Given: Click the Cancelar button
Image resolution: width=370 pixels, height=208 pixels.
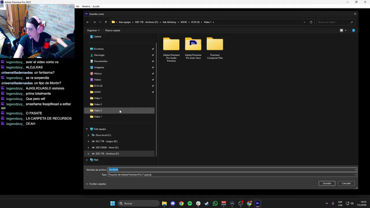Looking at the screenshot, I should pyautogui.click(x=346, y=183).
